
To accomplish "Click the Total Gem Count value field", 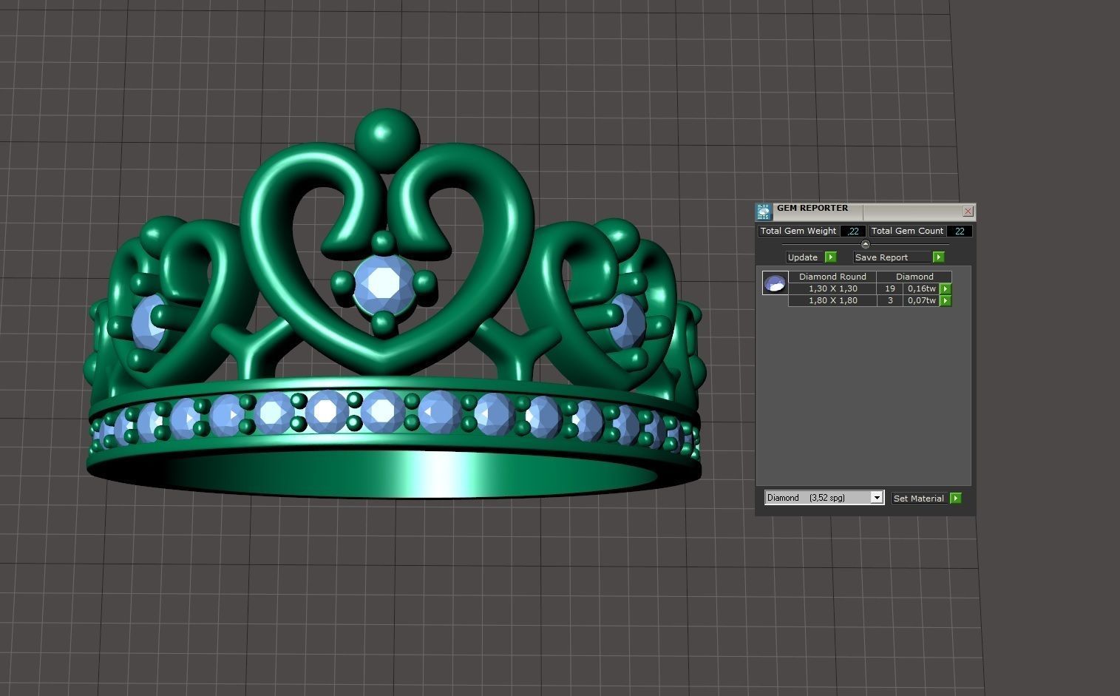I will click(959, 231).
